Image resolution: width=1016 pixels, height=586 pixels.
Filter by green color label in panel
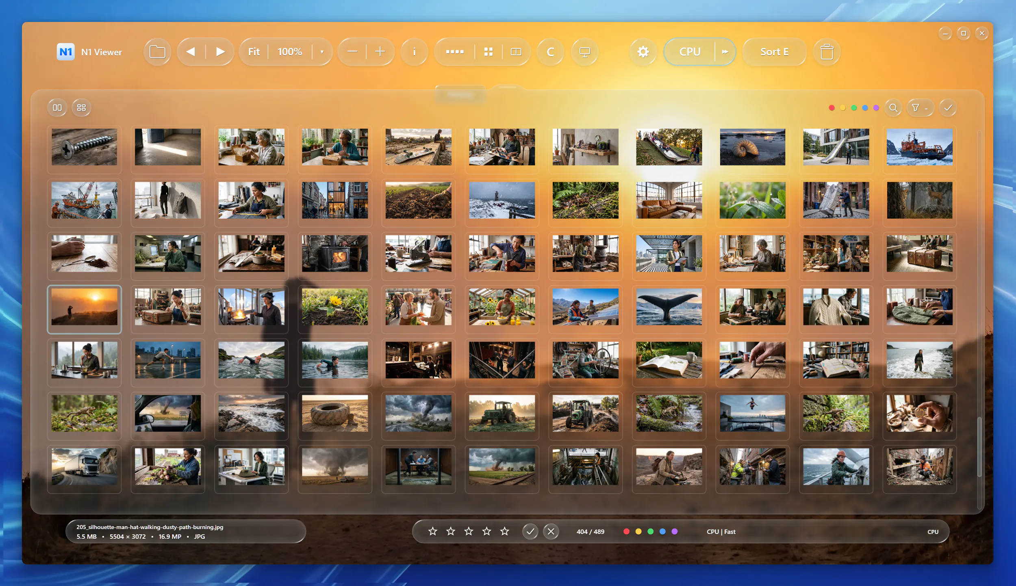pos(854,108)
